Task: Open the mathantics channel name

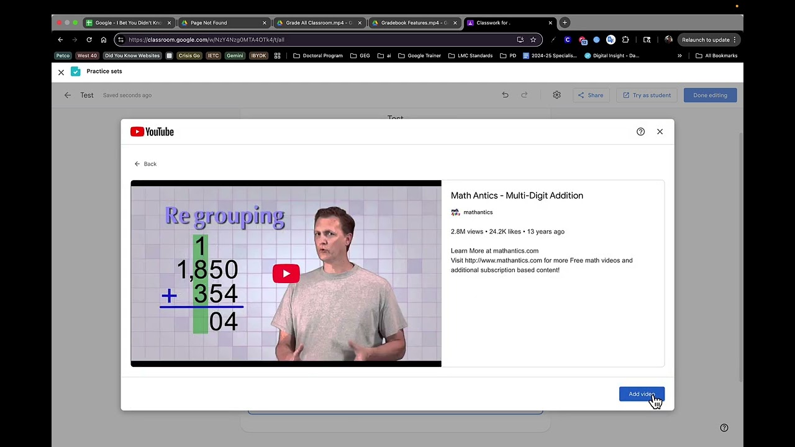Action: point(478,212)
